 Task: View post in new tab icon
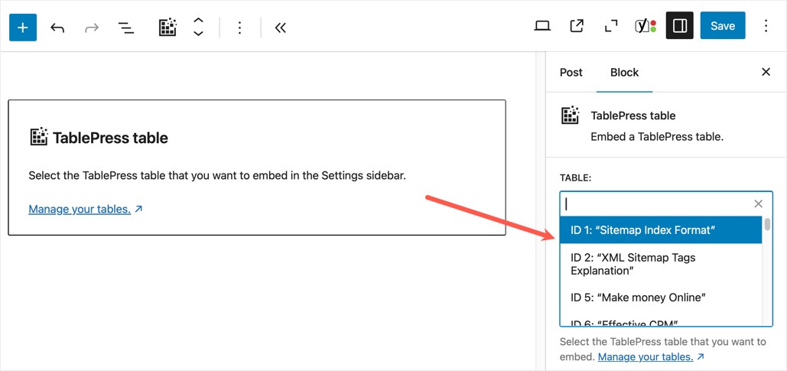pyautogui.click(x=577, y=26)
